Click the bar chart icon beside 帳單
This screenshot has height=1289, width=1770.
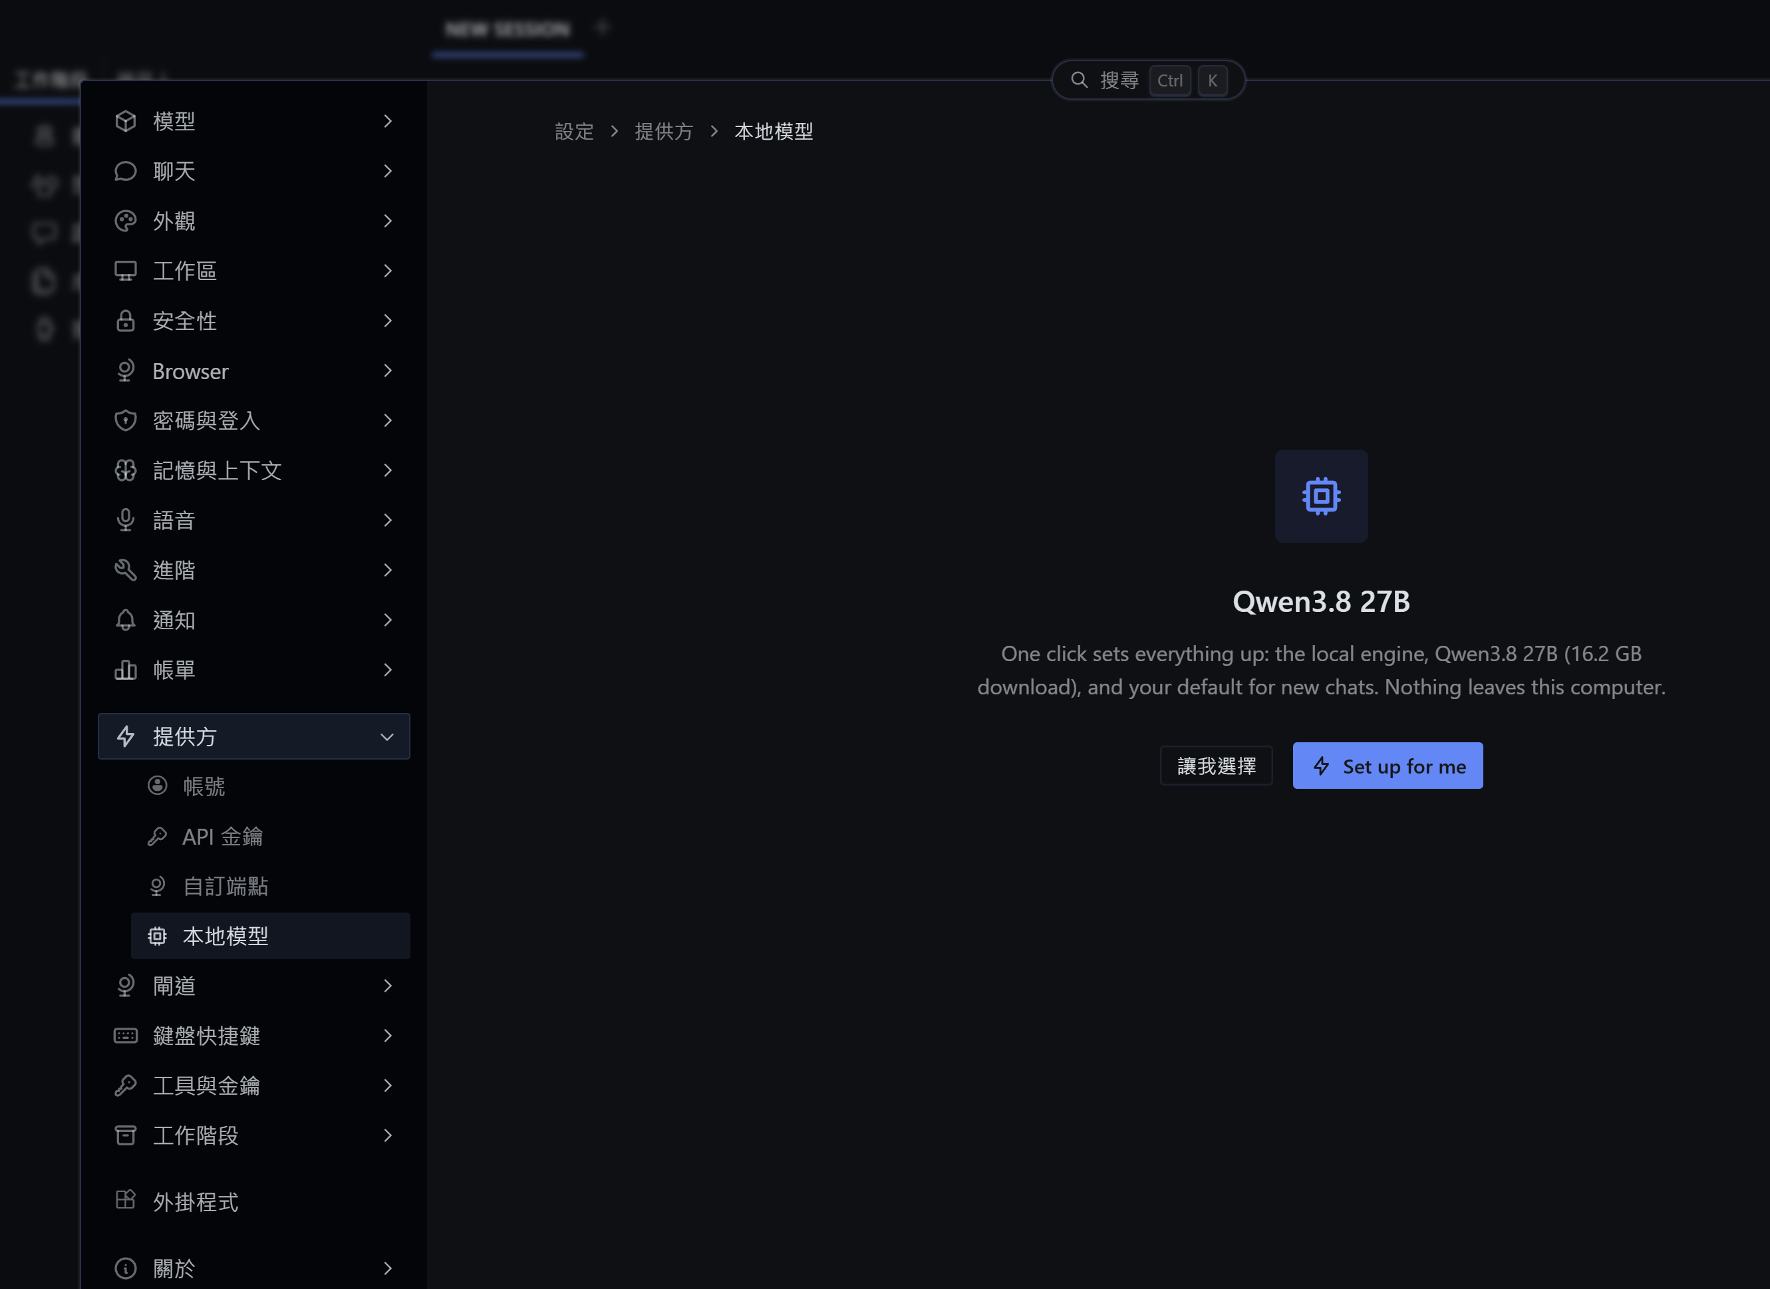point(126,670)
